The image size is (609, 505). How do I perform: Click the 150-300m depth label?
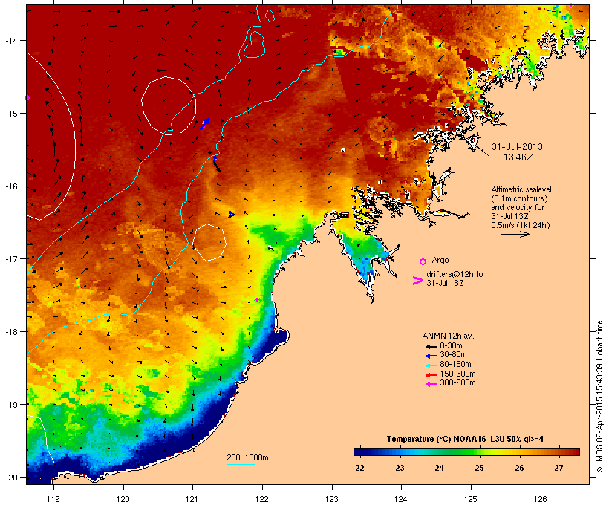(457, 374)
